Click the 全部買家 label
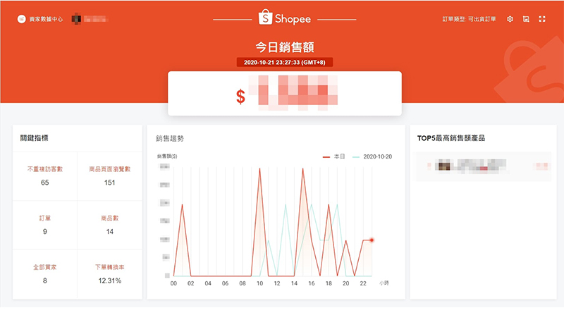564x327 pixels. coord(44,267)
